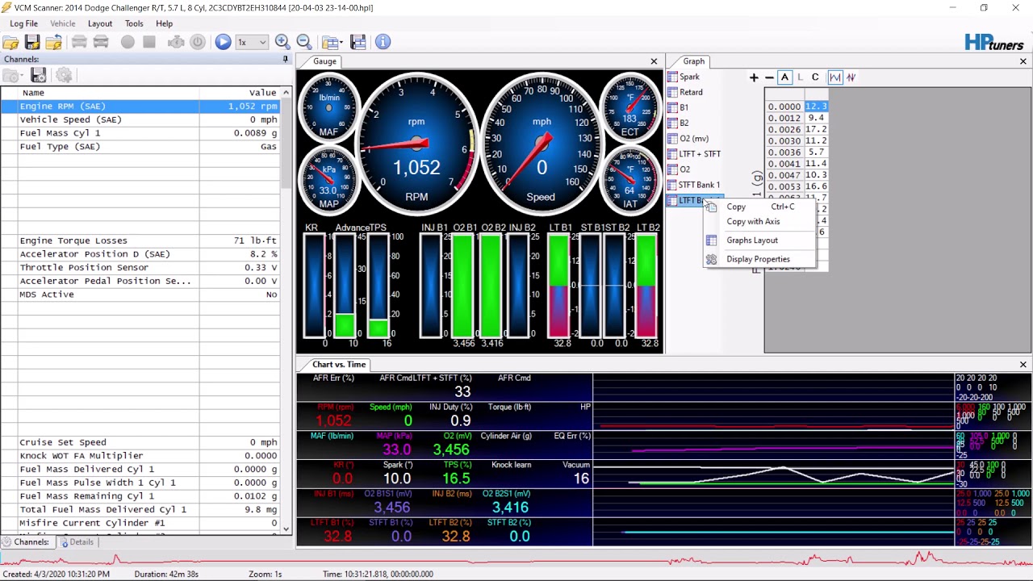Zoom in with the magnifier plus icon
1033x581 pixels.
tap(282, 42)
